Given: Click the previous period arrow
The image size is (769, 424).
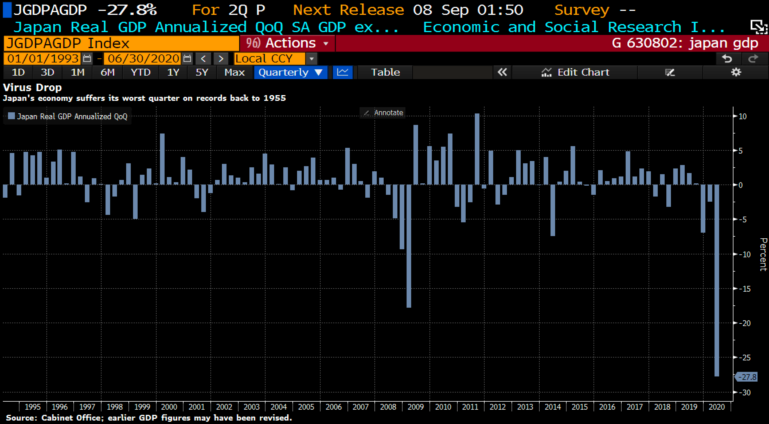Looking at the screenshot, I should [x=203, y=58].
